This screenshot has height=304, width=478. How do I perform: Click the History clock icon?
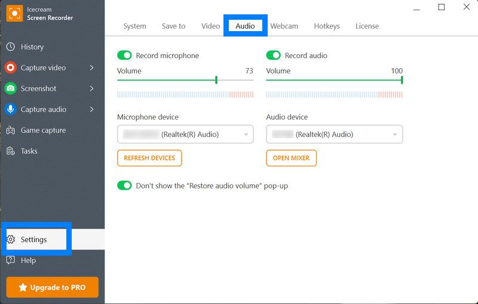coord(10,47)
